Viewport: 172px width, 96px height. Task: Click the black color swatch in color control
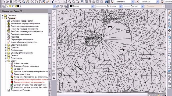[x=71, y=6]
